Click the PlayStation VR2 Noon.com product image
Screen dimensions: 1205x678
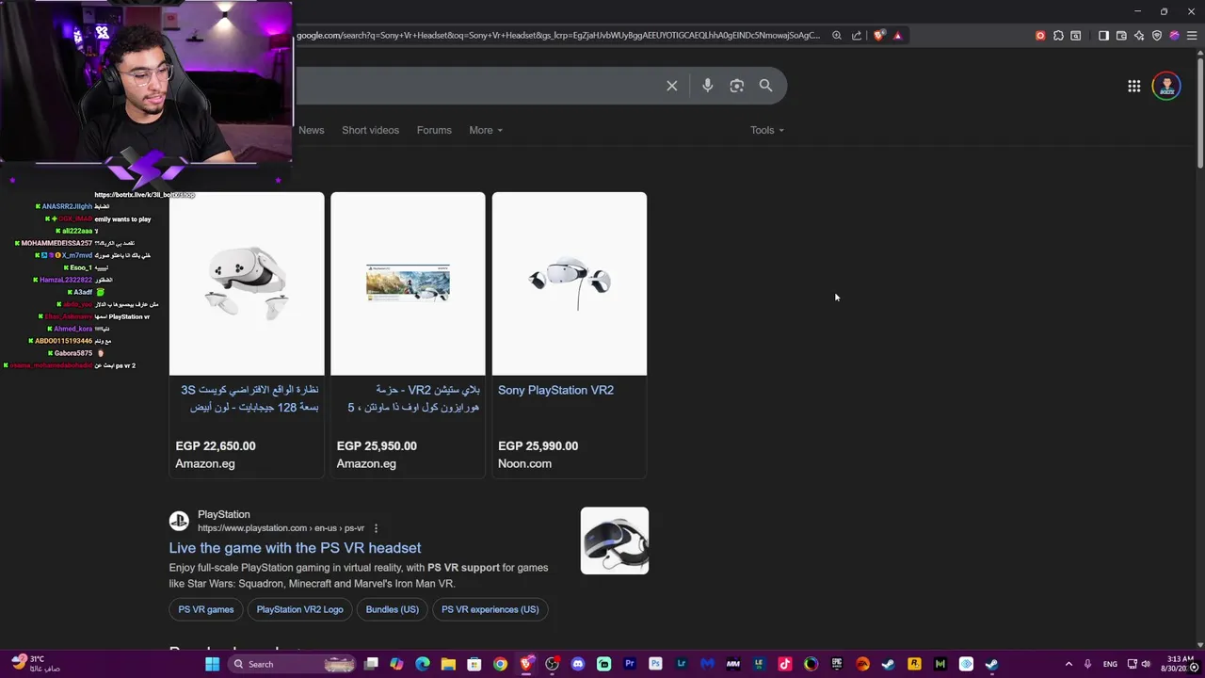pyautogui.click(x=570, y=283)
